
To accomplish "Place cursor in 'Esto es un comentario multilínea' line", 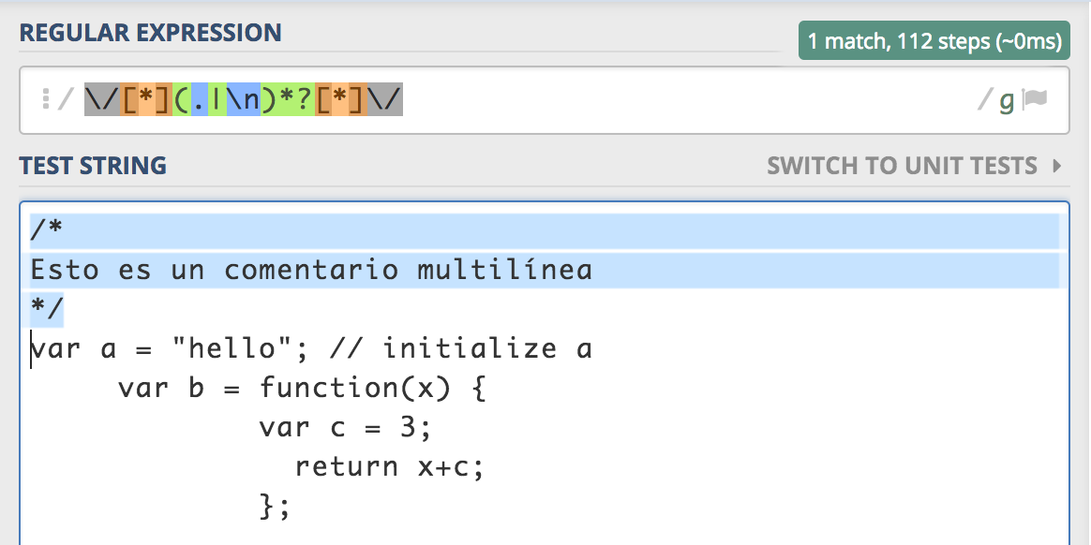I will [x=311, y=271].
